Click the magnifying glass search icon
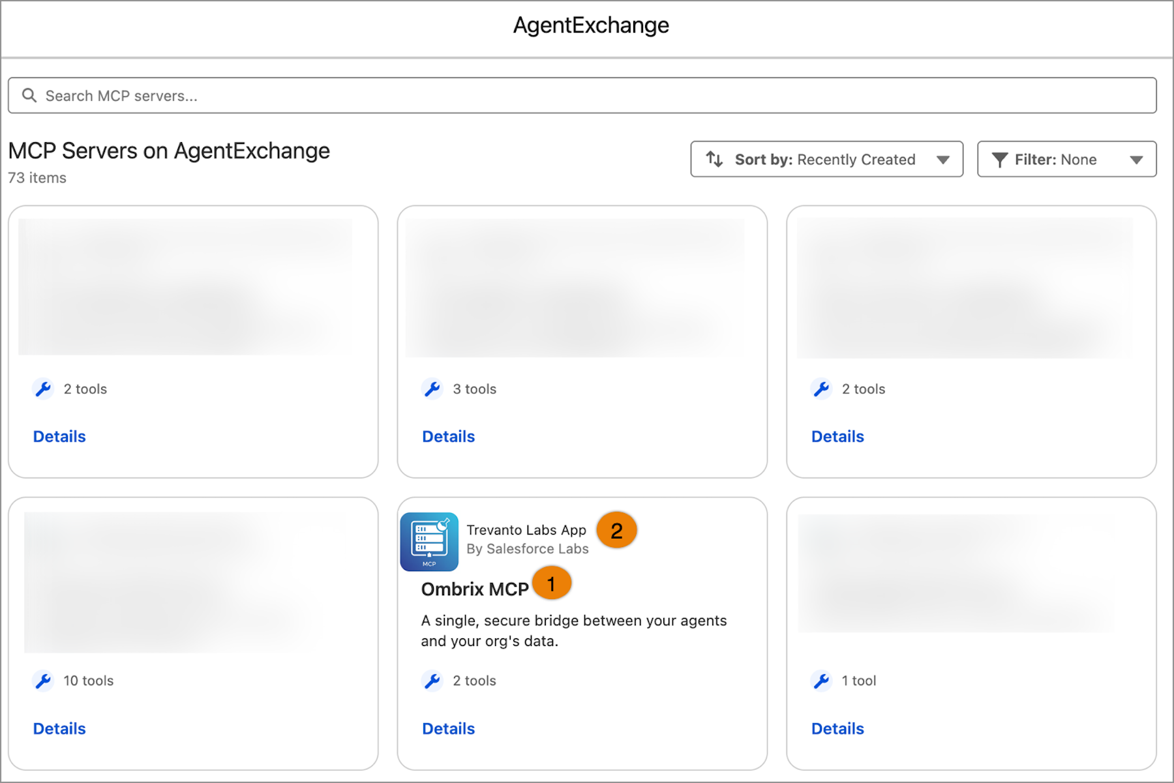 point(29,95)
